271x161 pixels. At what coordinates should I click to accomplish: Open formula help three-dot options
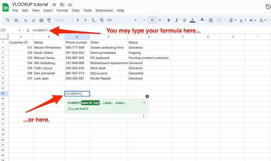(144, 116)
